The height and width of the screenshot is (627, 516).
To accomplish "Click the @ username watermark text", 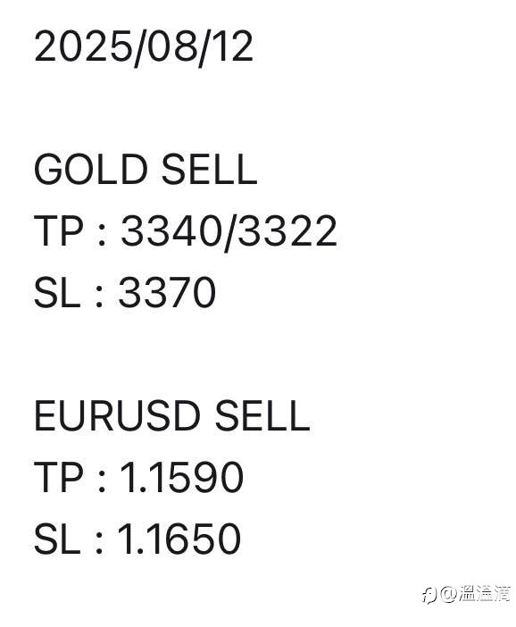I will tap(475, 594).
